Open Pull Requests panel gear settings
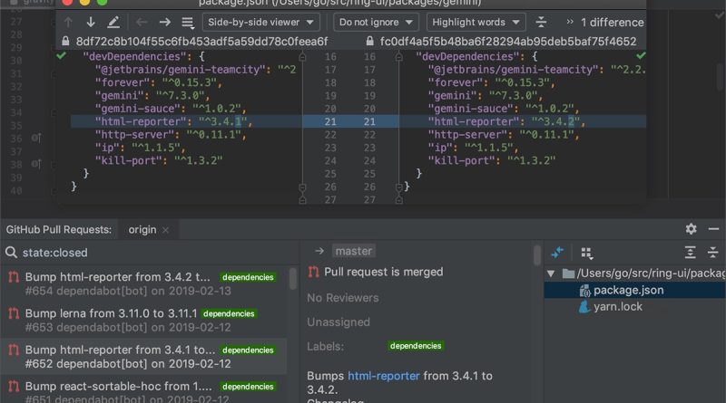 (691, 229)
